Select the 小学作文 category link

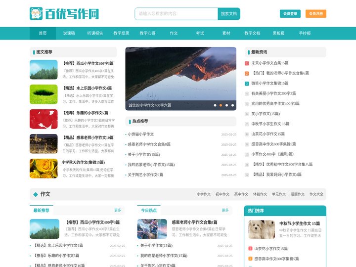pos(203,194)
